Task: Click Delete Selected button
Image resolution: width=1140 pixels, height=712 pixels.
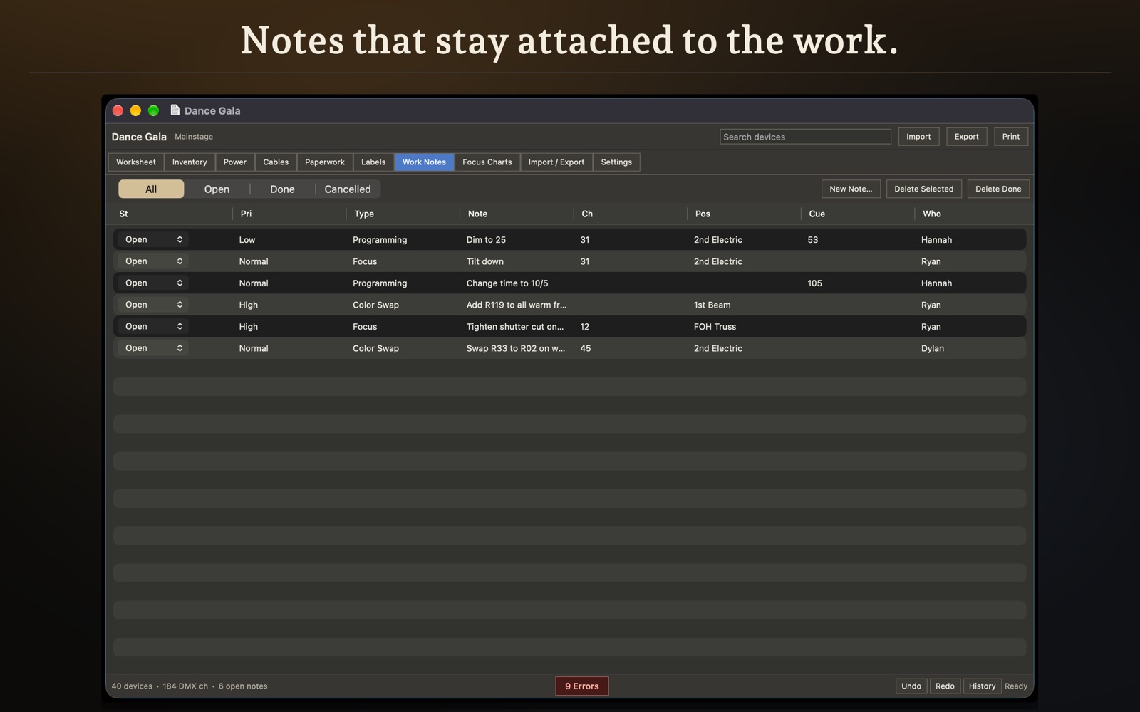Action: 924,189
